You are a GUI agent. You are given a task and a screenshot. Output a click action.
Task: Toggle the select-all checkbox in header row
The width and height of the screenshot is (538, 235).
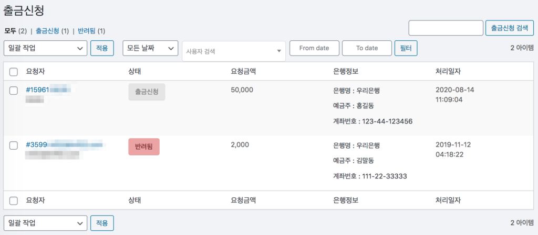point(14,72)
